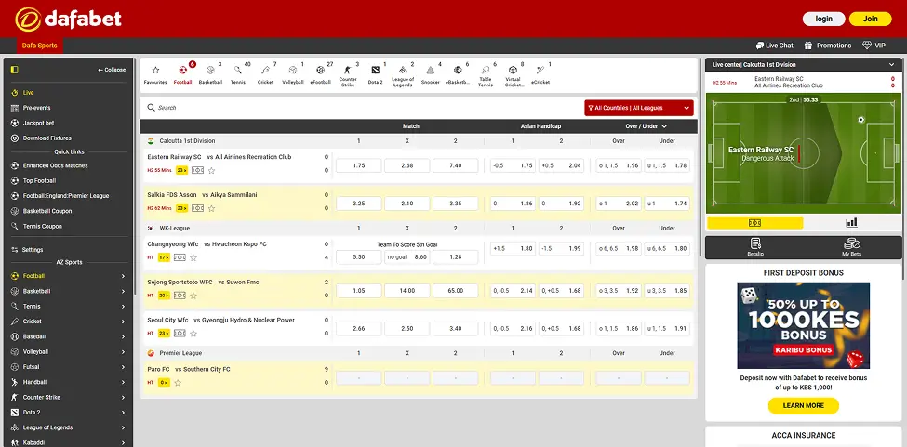This screenshot has width=907, height=447.
Task: Favourite the Salkia FDS Asson match
Action: click(212, 208)
